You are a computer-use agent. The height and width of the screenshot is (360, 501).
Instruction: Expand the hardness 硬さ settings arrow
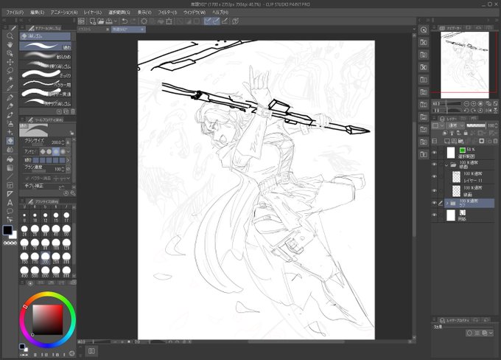tap(68, 160)
